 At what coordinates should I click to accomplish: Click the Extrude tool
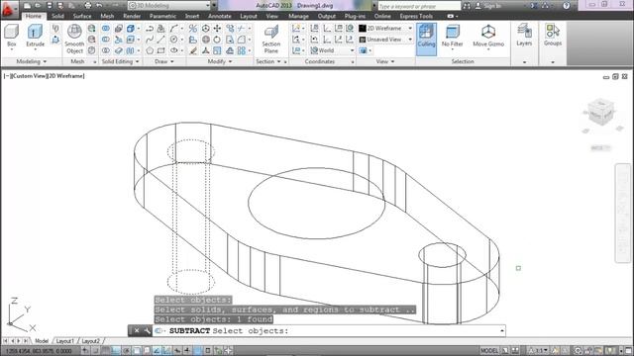(36, 37)
